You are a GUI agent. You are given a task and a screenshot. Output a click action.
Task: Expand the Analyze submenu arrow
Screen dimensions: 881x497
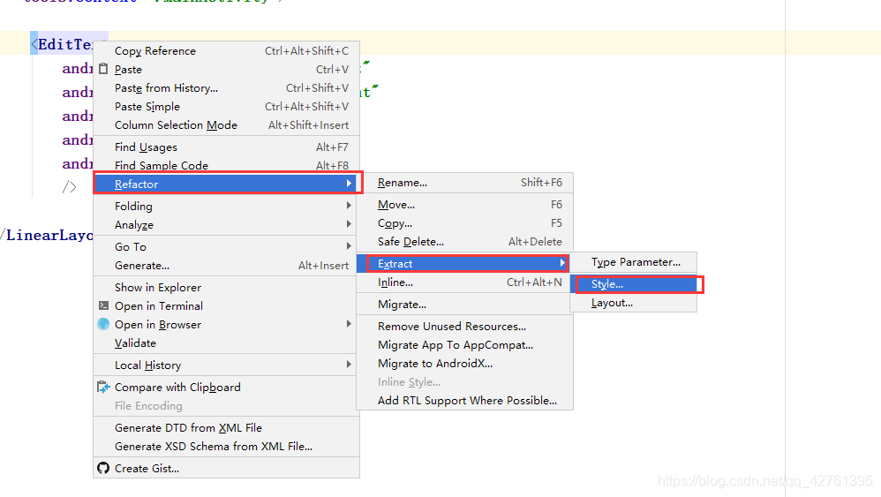coord(350,224)
